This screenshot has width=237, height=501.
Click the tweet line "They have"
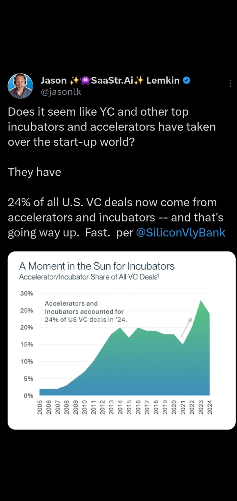[x=35, y=172]
